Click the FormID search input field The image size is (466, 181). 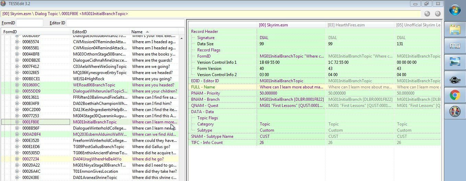pyautogui.click(x=30, y=23)
